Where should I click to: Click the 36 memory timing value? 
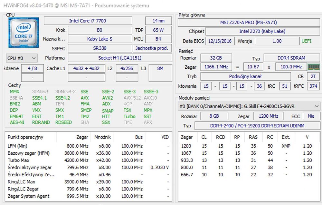(x=259, y=86)
